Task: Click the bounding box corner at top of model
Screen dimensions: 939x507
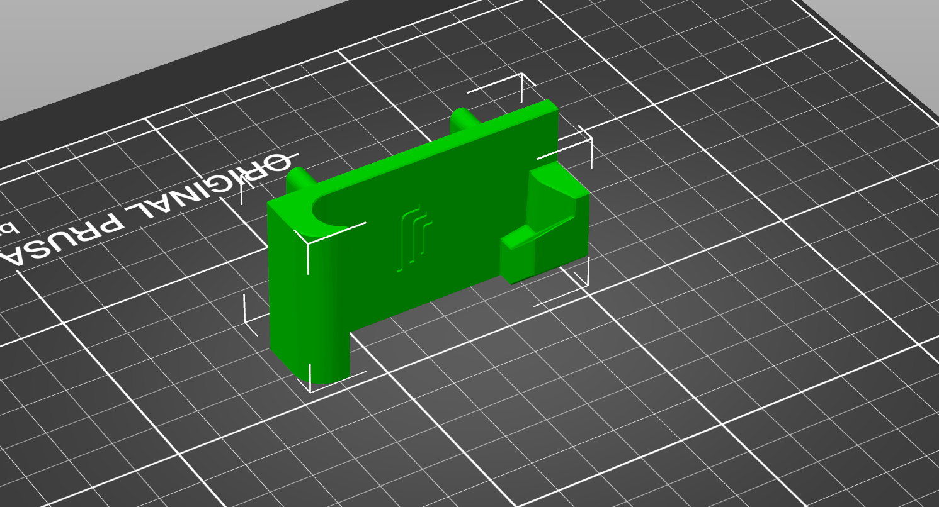Action: point(521,75)
